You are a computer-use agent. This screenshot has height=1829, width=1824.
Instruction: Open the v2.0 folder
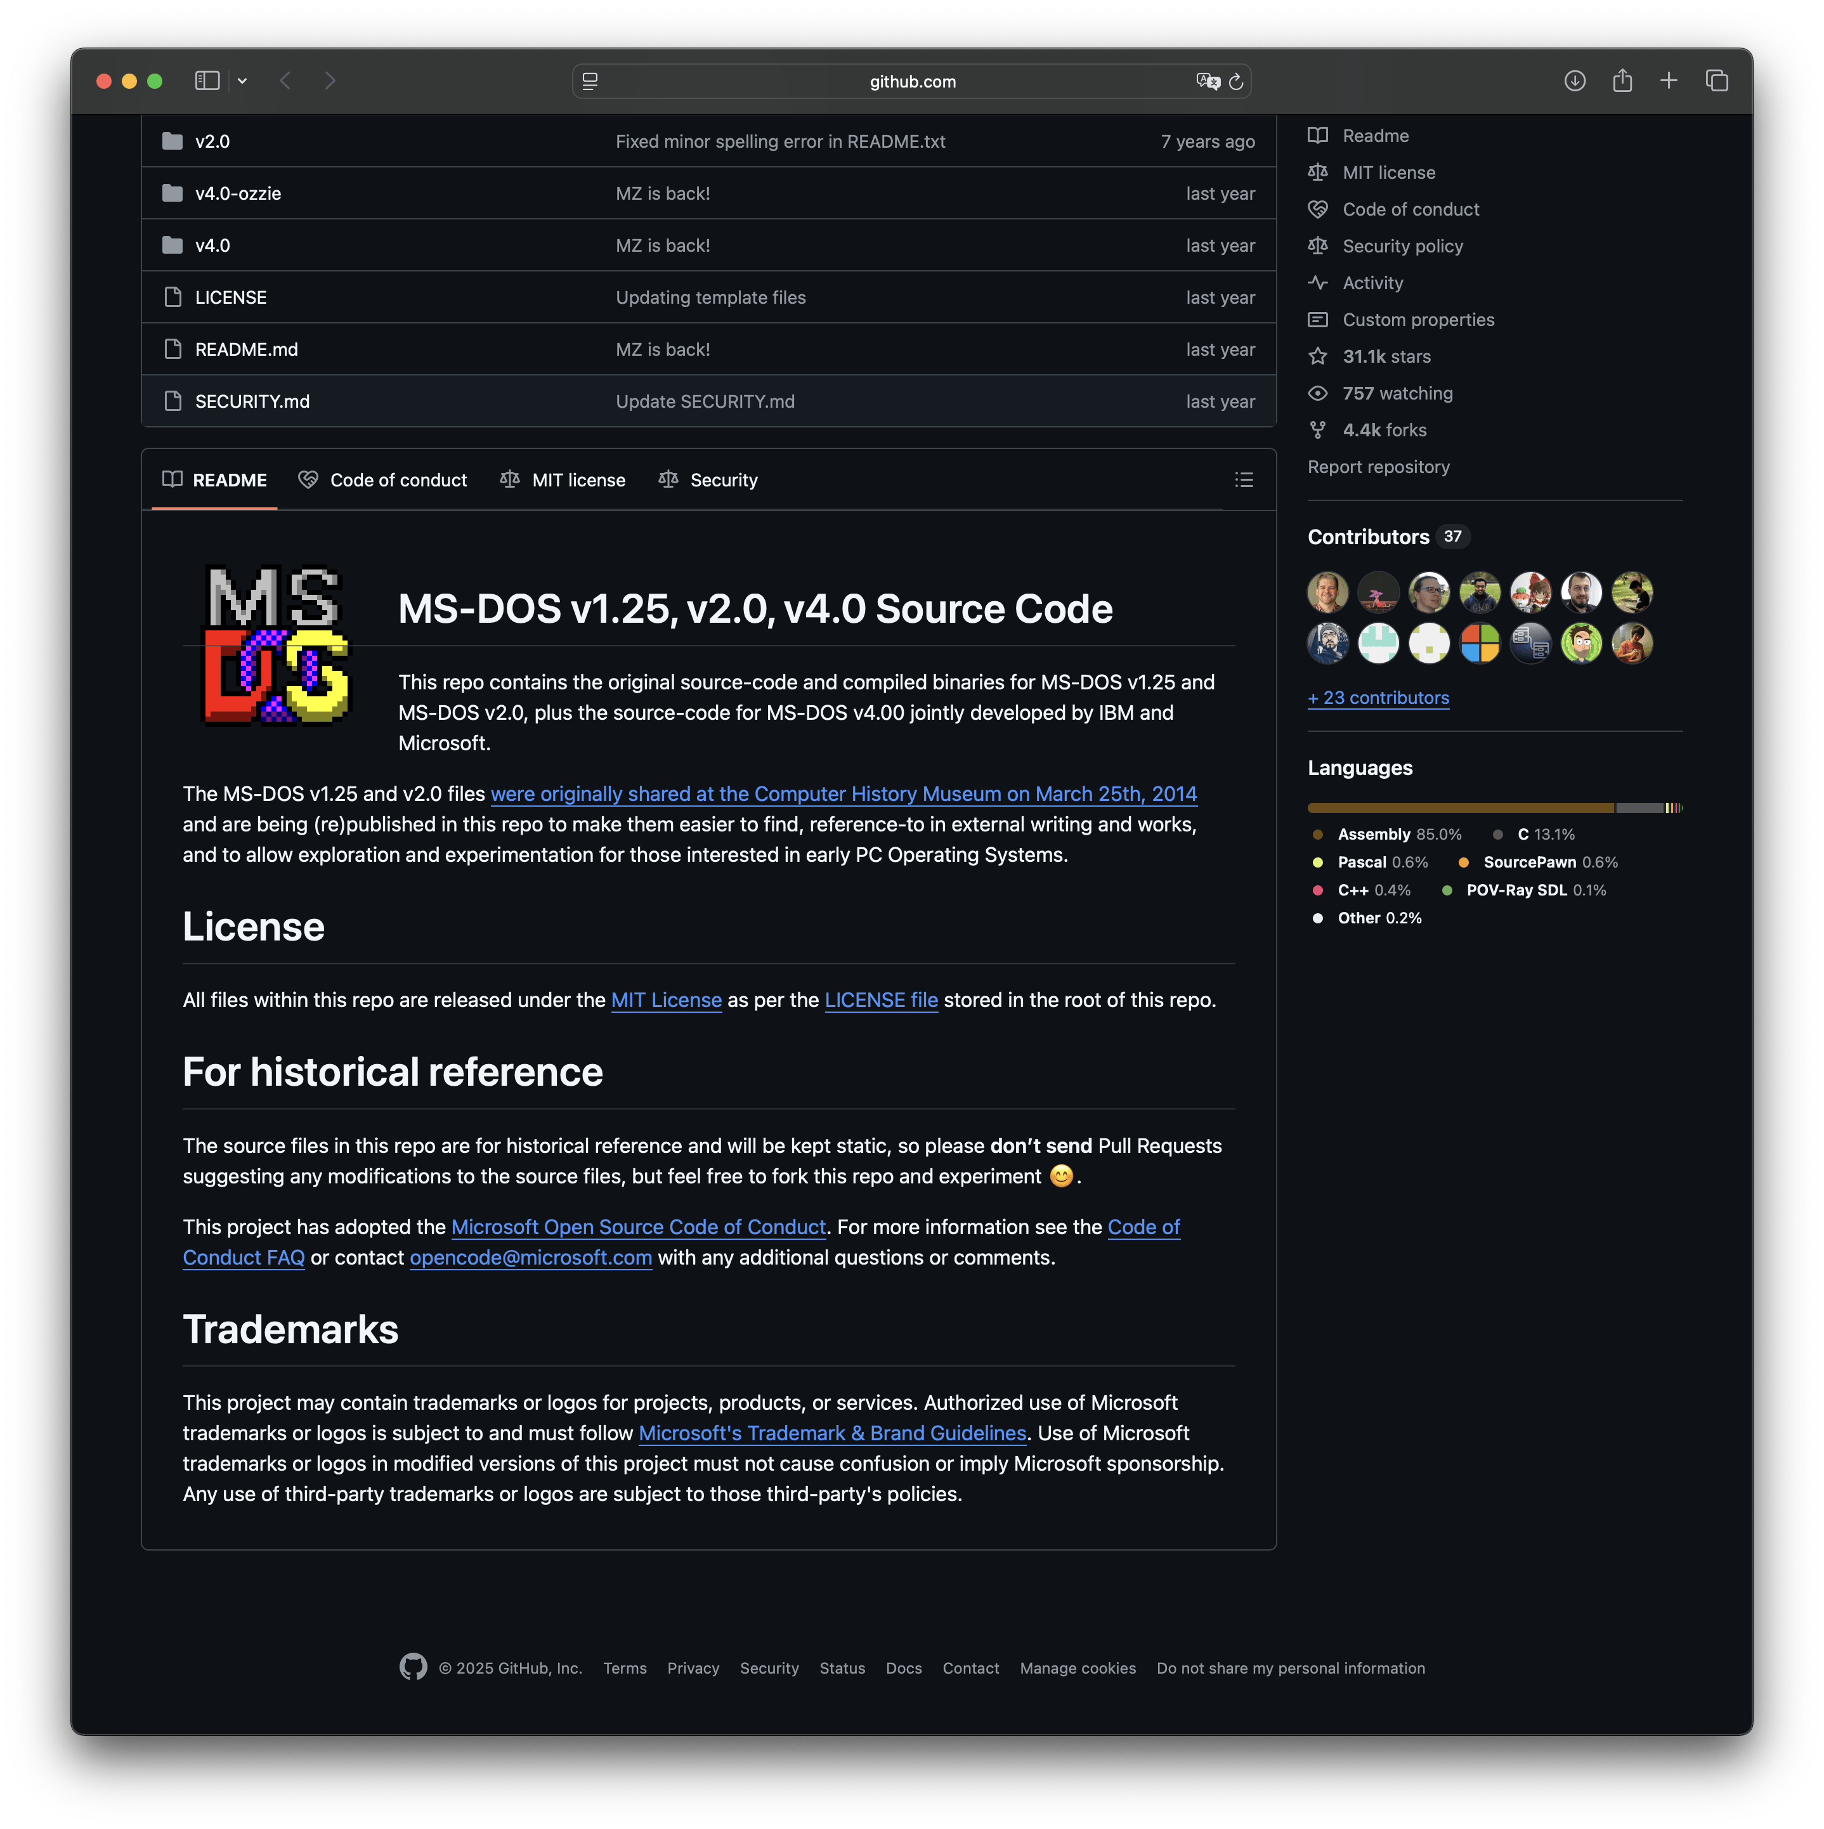[212, 142]
